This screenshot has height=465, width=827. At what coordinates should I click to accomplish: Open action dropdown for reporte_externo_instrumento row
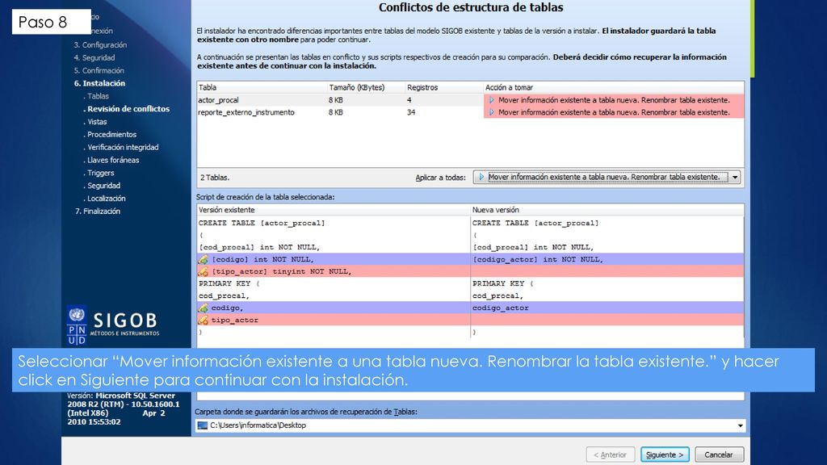click(614, 112)
